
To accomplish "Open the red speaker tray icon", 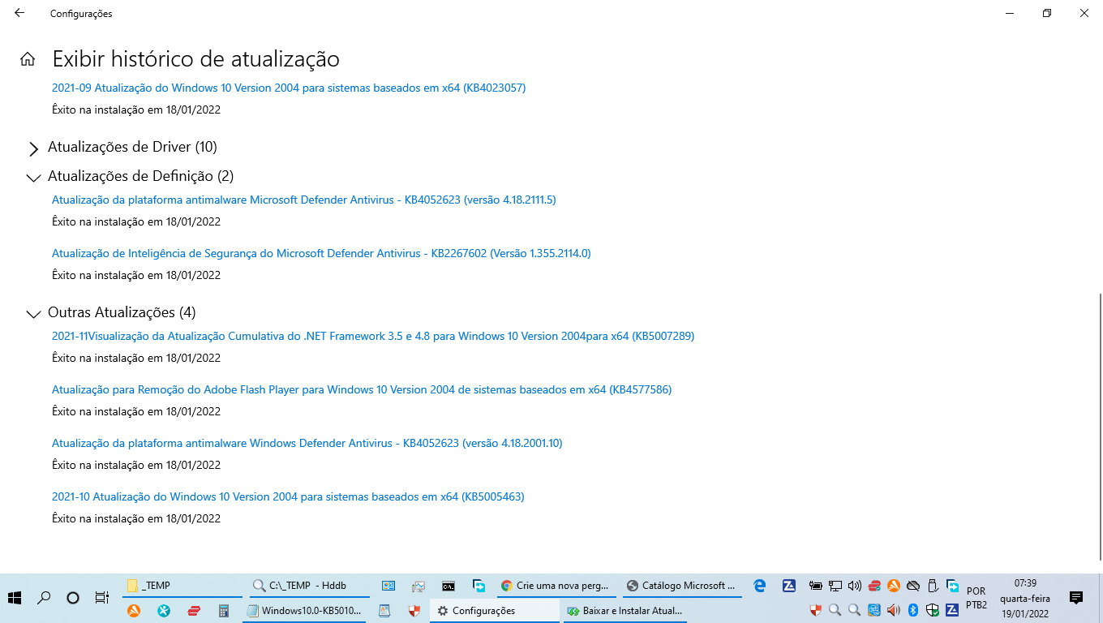I will pyautogui.click(x=894, y=610).
